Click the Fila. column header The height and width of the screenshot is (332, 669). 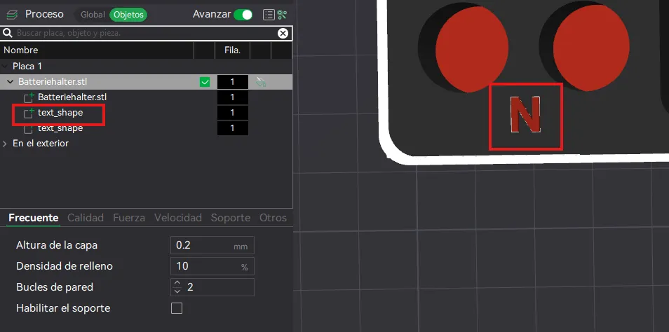233,50
